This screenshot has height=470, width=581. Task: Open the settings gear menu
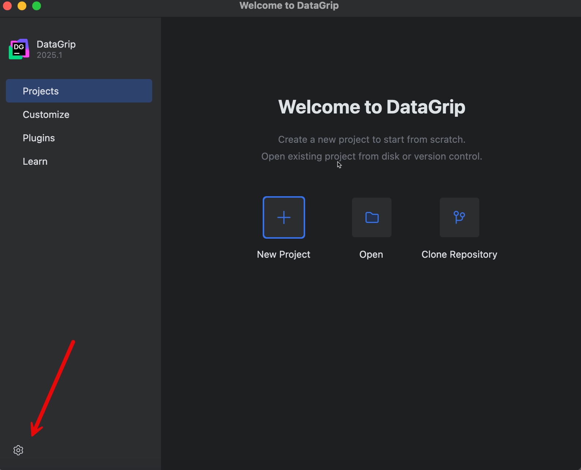18,450
